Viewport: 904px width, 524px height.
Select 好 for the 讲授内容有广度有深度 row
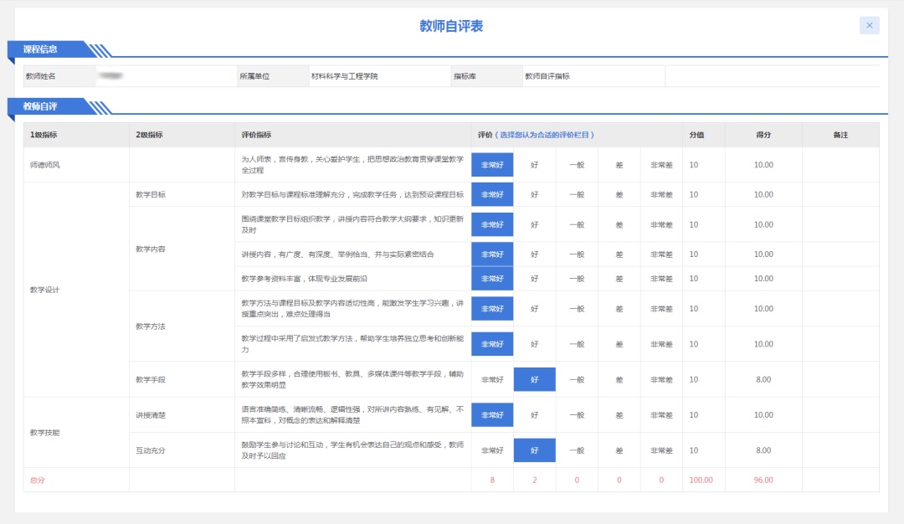[535, 254]
